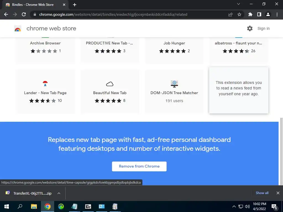Open Beautiful New Tab title
Screen dimensions: 283x212
click(110, 93)
